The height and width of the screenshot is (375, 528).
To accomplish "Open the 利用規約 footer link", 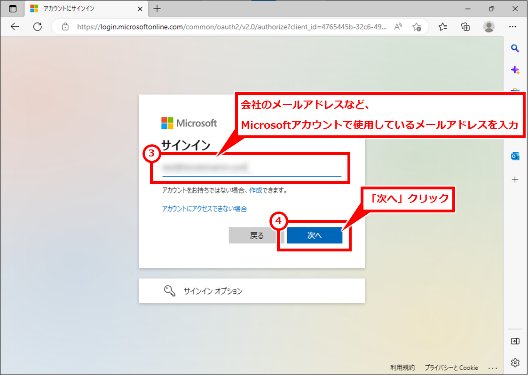I will (402, 367).
